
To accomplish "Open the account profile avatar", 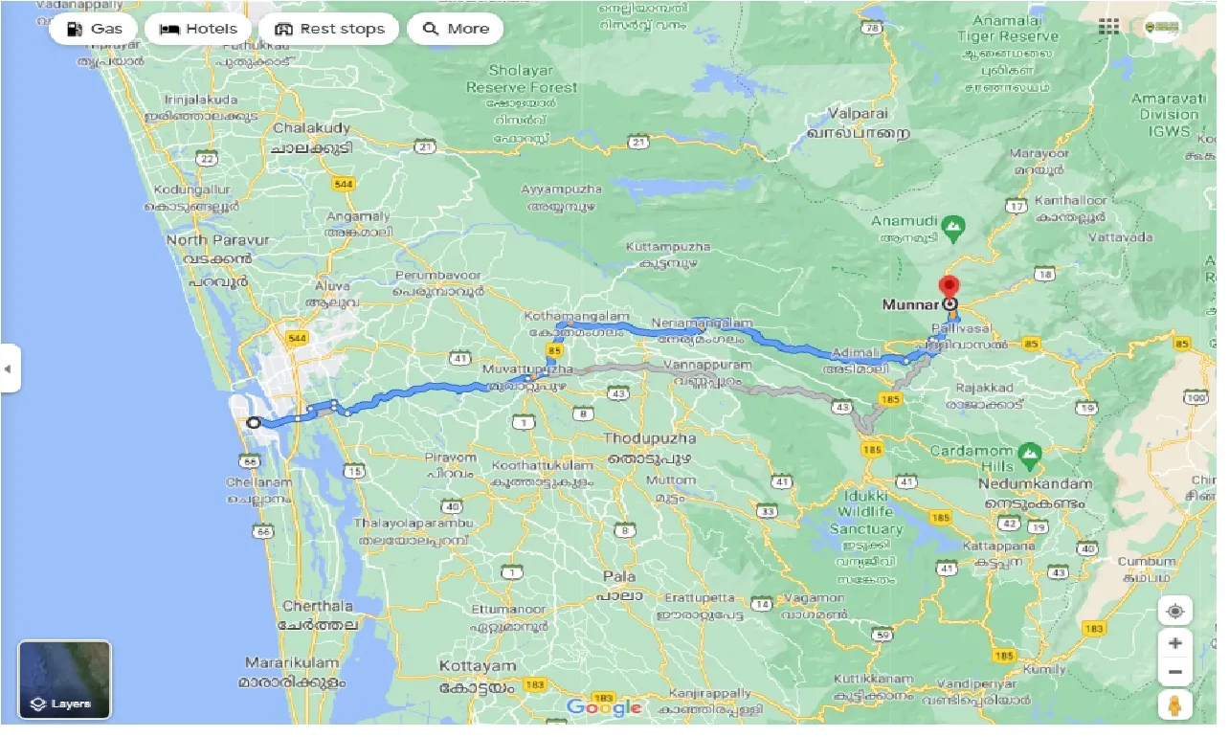I will (x=1162, y=27).
